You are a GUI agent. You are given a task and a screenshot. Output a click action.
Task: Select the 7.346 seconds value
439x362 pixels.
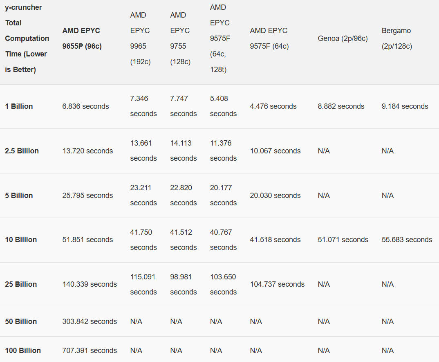143,106
